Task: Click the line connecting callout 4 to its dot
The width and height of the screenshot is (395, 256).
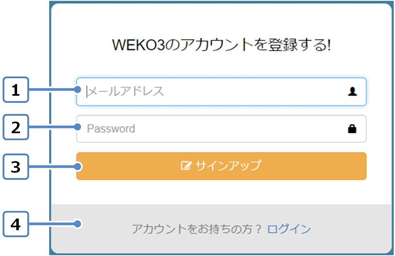Action: click(52, 224)
